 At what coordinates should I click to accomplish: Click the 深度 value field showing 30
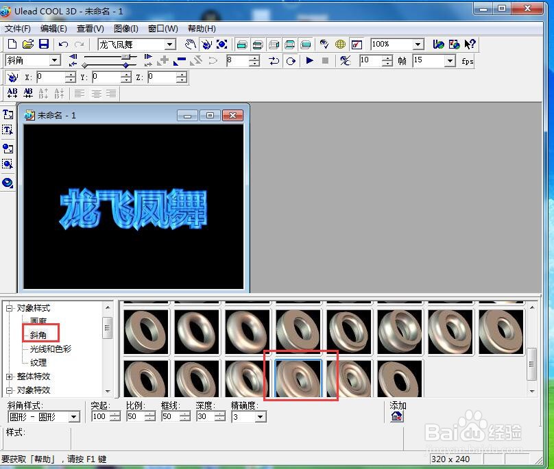pyautogui.click(x=206, y=417)
